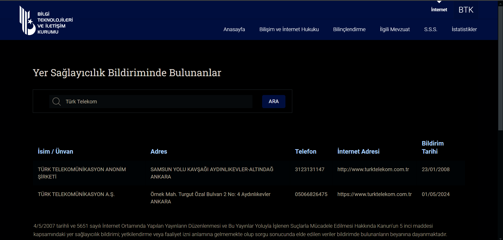This screenshot has height=240, width=503.
Task: Select the Bilinçlendirme menu item
Action: 349,29
